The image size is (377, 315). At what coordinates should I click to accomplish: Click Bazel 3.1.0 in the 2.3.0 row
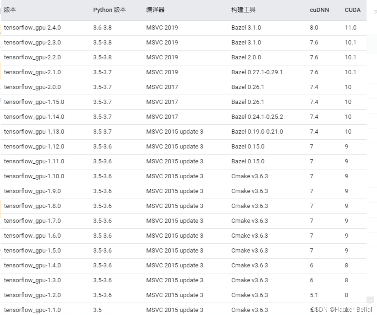pyautogui.click(x=246, y=43)
